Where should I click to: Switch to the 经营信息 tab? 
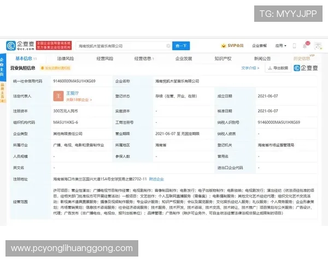point(143,58)
